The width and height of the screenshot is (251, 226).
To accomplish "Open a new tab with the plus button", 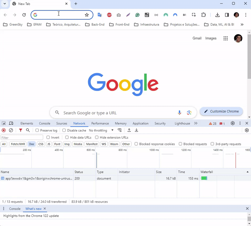I will tap(76, 4).
